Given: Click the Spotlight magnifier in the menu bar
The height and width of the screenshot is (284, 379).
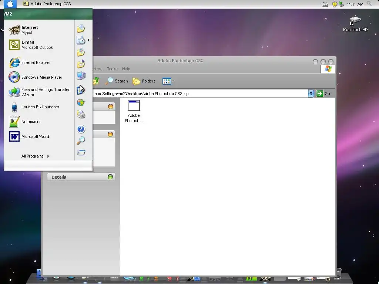Looking at the screenshot, I should pyautogui.click(x=369, y=3).
